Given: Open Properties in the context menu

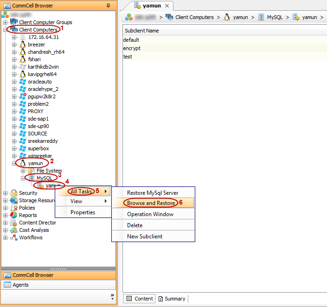Looking at the screenshot, I should tap(83, 212).
